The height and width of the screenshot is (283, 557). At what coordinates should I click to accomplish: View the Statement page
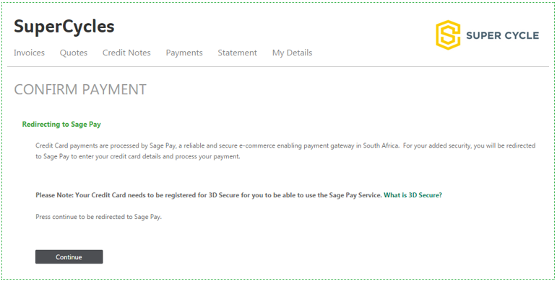click(x=237, y=53)
